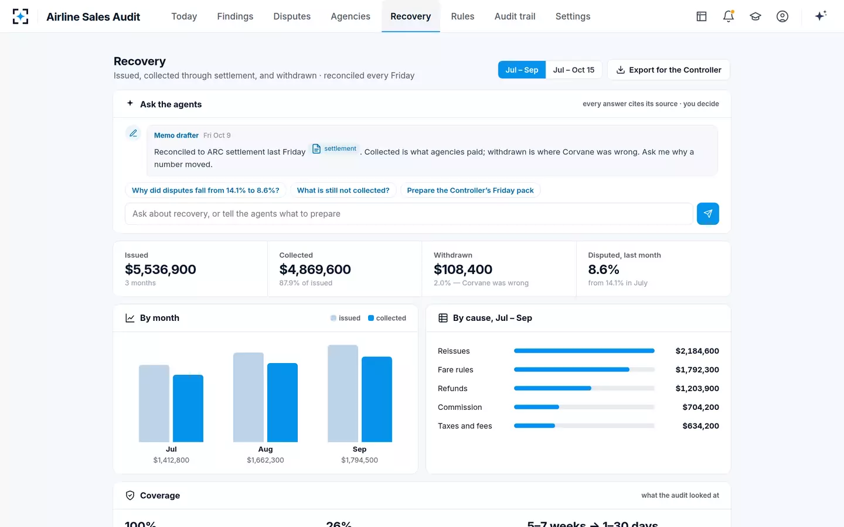Click the Commission $704,200 amount
This screenshot has height=527, width=844.
coord(700,407)
